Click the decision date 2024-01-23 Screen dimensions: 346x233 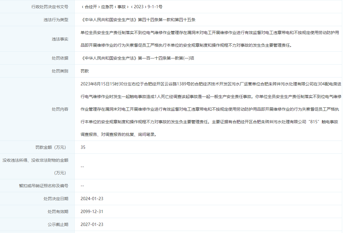pyautogui.click(x=92, y=198)
